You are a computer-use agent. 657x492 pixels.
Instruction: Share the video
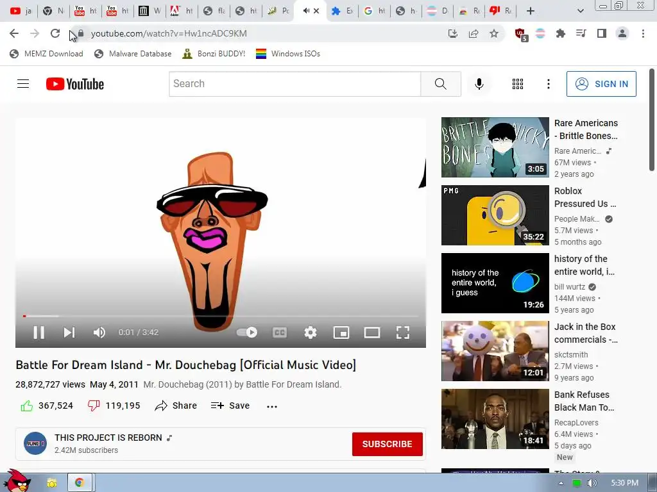click(176, 406)
